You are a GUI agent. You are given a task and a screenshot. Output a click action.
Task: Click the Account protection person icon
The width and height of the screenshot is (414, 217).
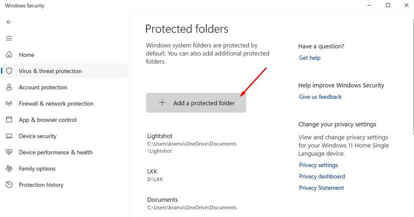pos(9,87)
